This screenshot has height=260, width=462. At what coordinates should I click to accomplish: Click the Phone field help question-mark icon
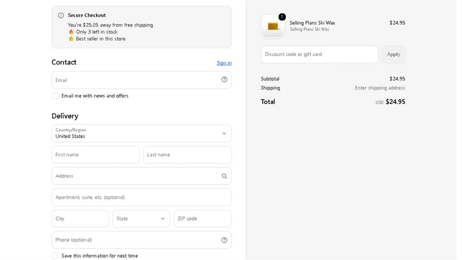[224, 240]
